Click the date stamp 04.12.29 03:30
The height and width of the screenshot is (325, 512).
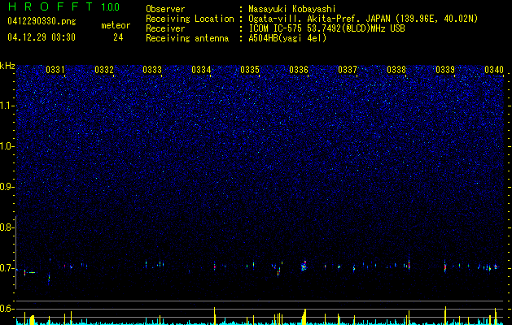tap(42, 37)
